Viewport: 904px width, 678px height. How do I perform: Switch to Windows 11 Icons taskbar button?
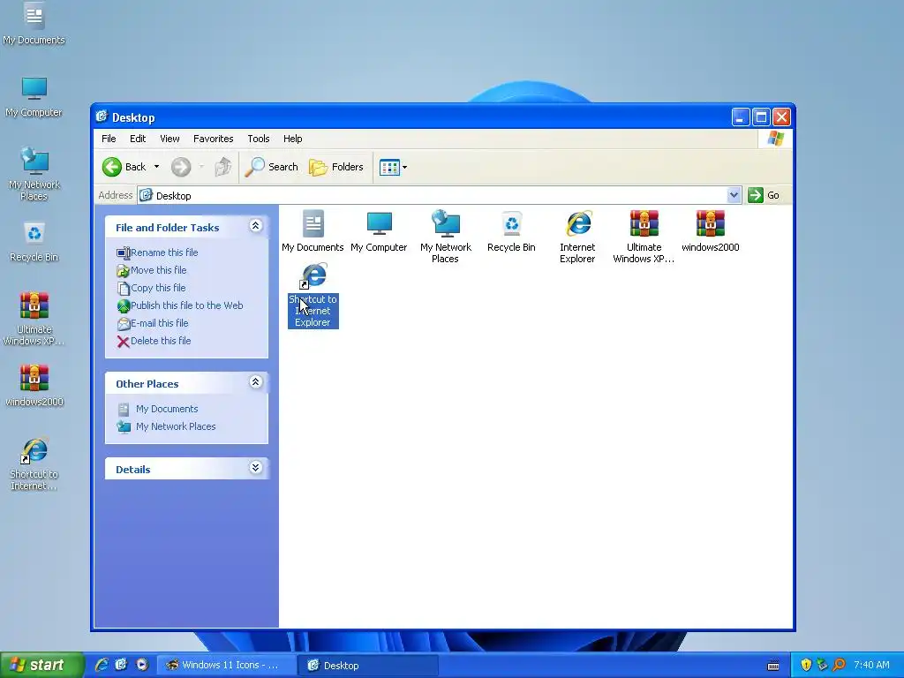[x=227, y=666]
